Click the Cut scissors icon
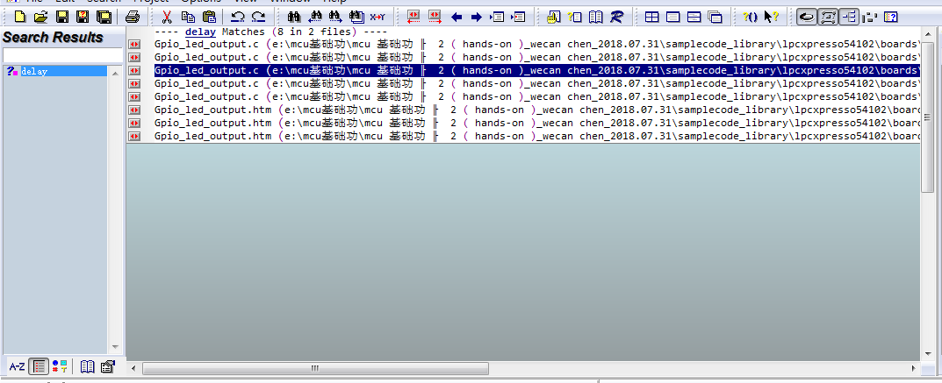The height and width of the screenshot is (383, 942). coord(167,17)
